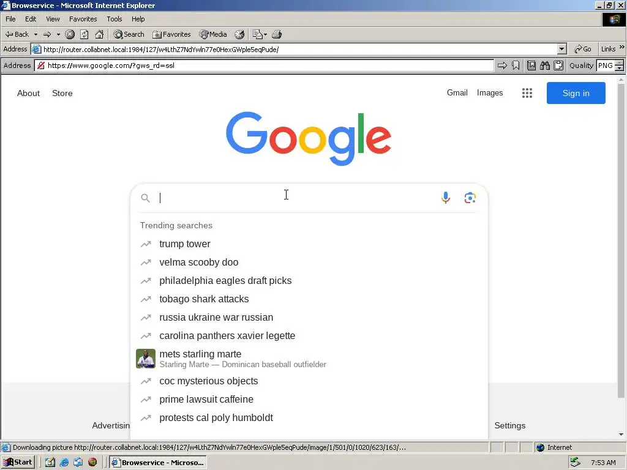Select 'carolina panthers xavier legette' suggestion
Image resolution: width=627 pixels, height=470 pixels.
click(309, 336)
